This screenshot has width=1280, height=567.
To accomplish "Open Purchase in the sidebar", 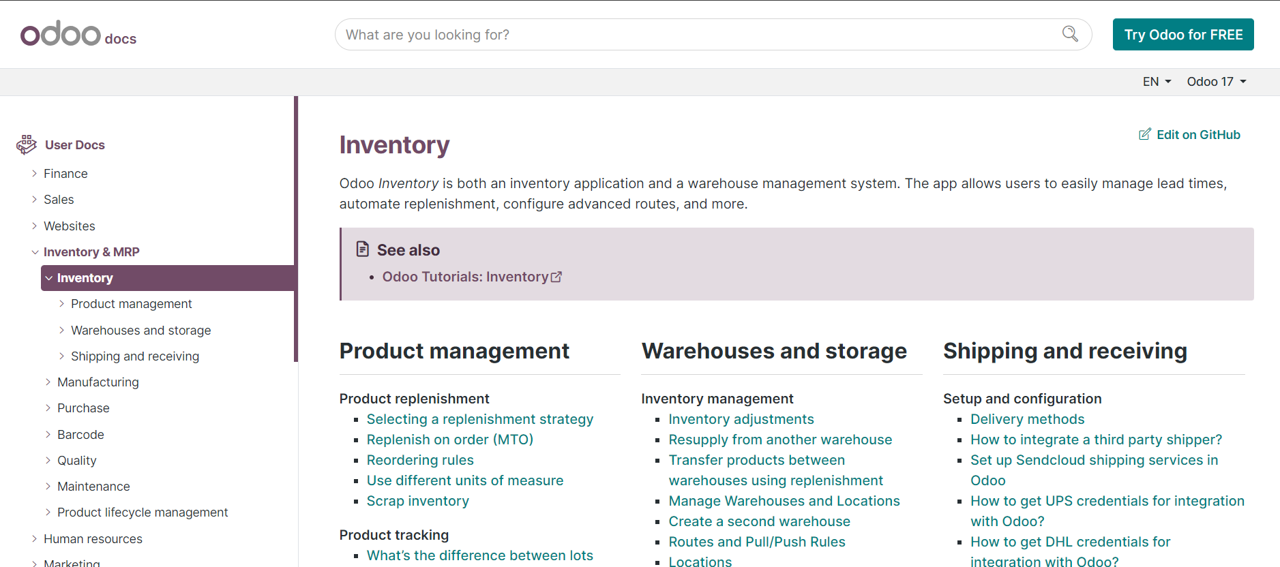I will [83, 408].
